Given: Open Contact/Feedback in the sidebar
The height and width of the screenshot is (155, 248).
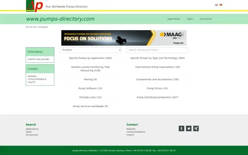Looking at the screenshot, I should pyautogui.click(x=37, y=79).
